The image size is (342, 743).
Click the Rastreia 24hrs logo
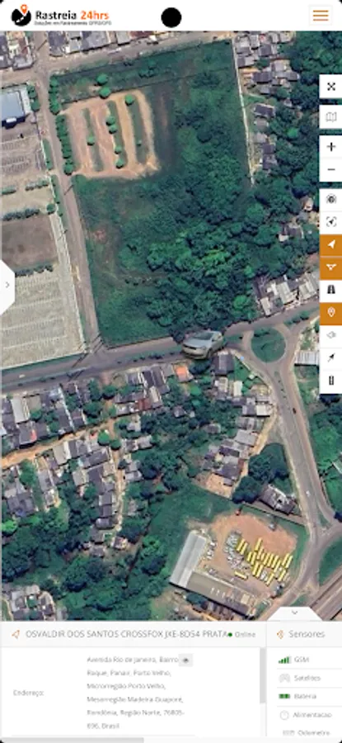pos(62,16)
